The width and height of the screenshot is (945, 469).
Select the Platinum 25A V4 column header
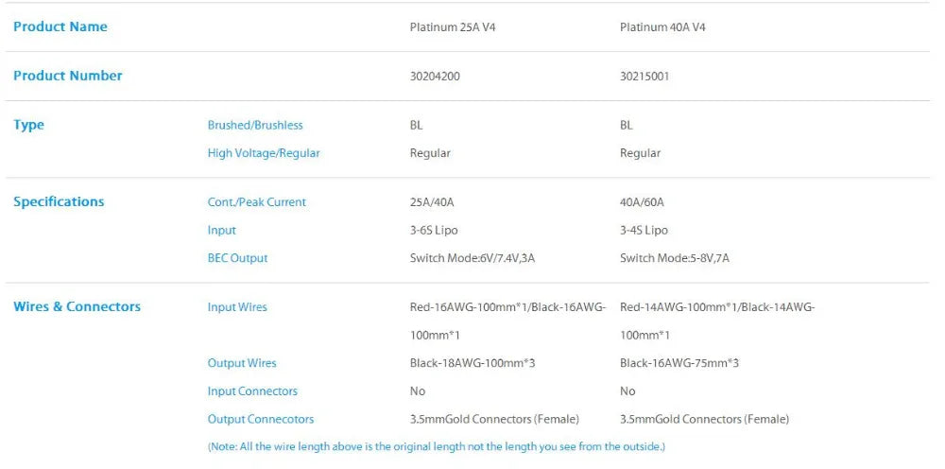click(453, 27)
